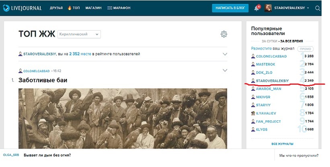Click the ILYAVALIEV user avatar icon
The image size is (330, 167).
[x=253, y=113]
